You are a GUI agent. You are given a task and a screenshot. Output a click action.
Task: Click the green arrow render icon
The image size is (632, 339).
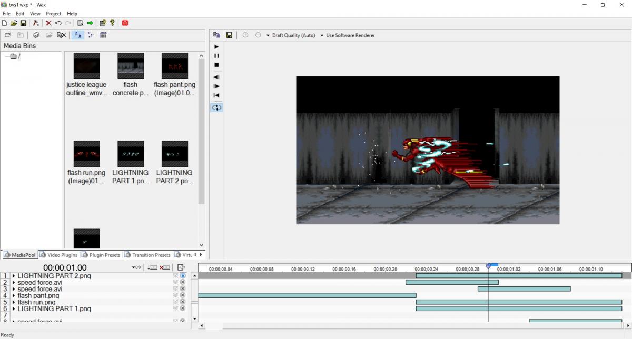click(x=90, y=23)
